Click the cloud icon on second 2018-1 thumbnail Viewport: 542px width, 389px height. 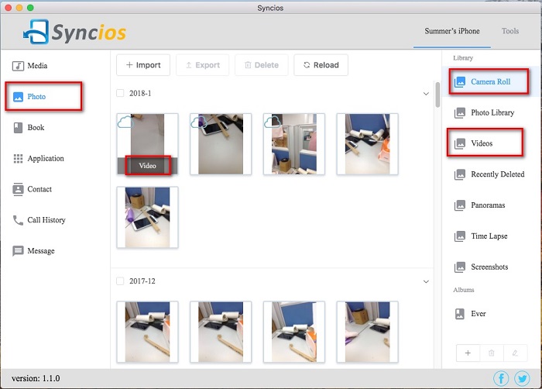[199, 122]
